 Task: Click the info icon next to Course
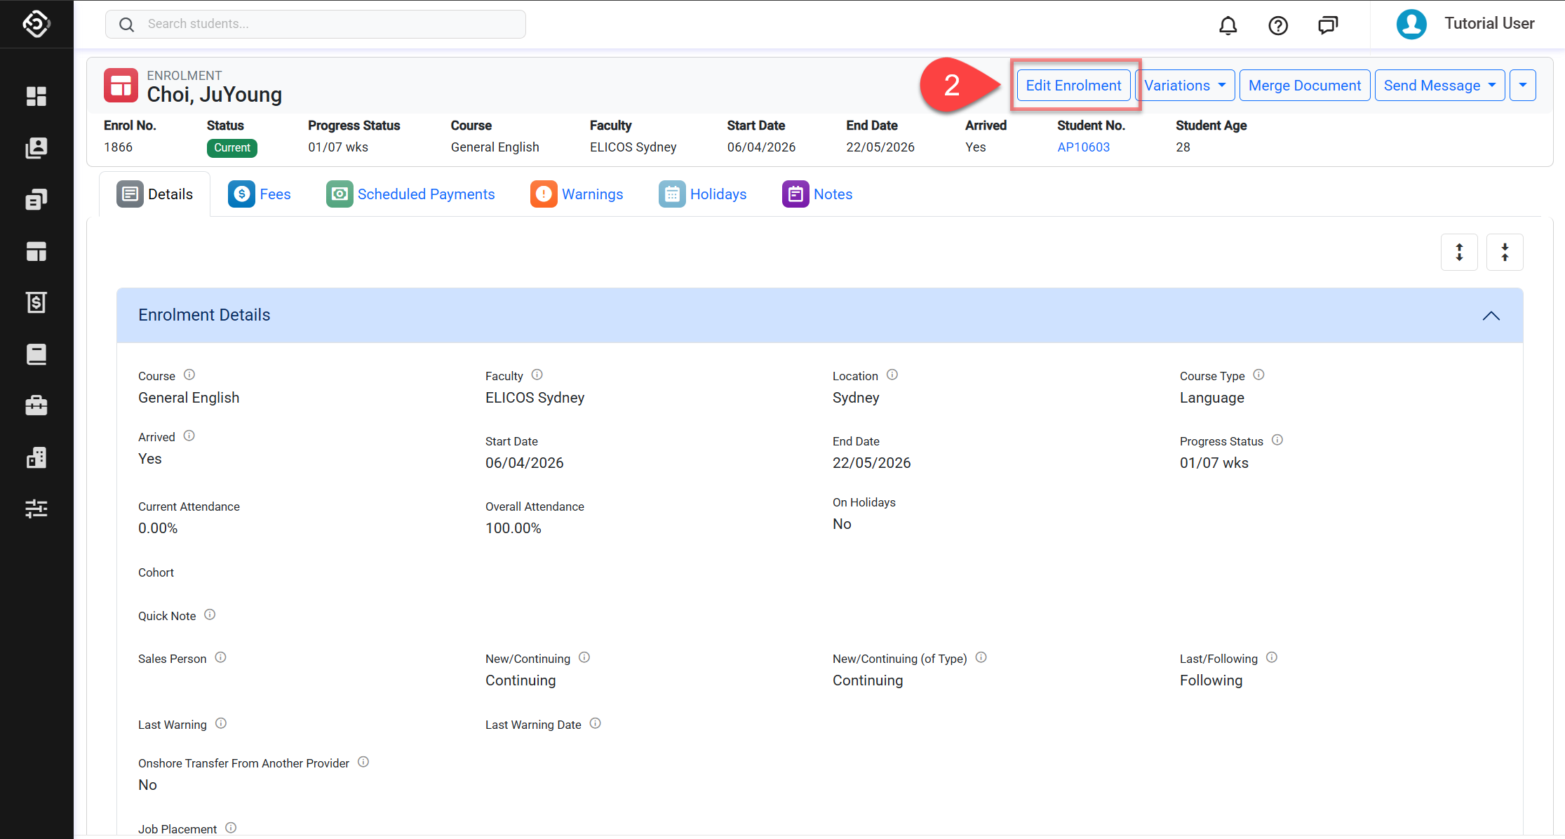[189, 375]
